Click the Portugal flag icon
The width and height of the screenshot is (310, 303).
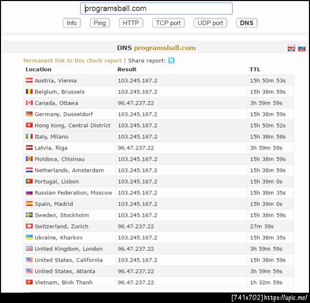[29, 181]
